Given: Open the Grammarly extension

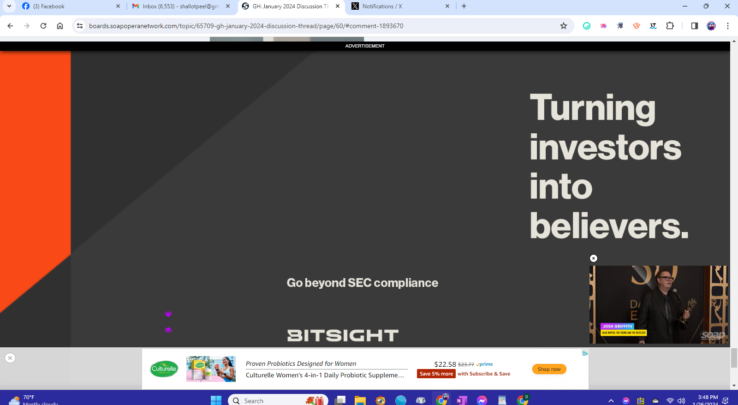Looking at the screenshot, I should click(x=587, y=26).
